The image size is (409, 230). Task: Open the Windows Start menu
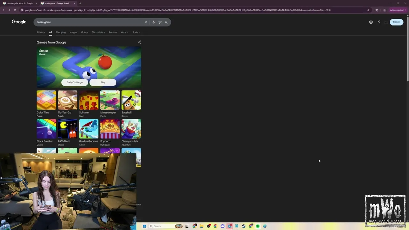click(x=144, y=226)
